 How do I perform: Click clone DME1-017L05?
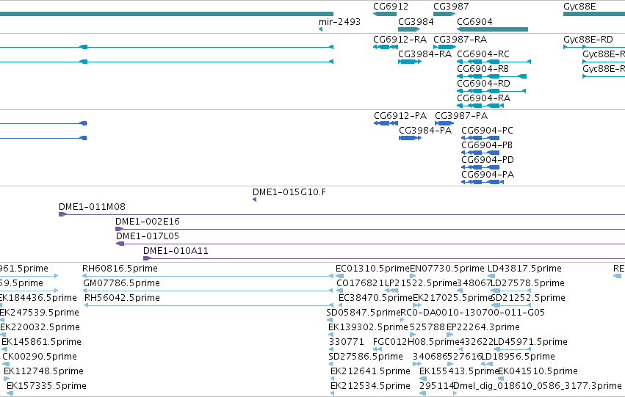(x=148, y=236)
